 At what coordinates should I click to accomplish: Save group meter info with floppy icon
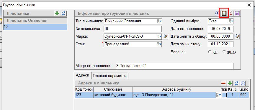(237, 14)
